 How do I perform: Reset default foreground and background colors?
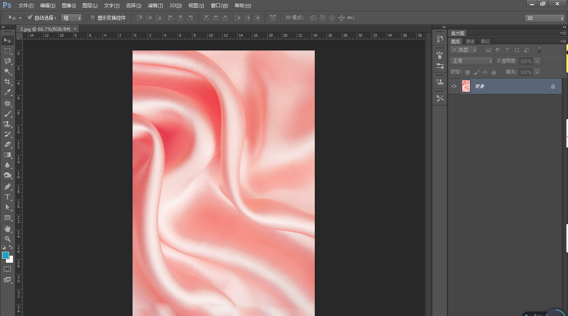[x=4, y=247]
